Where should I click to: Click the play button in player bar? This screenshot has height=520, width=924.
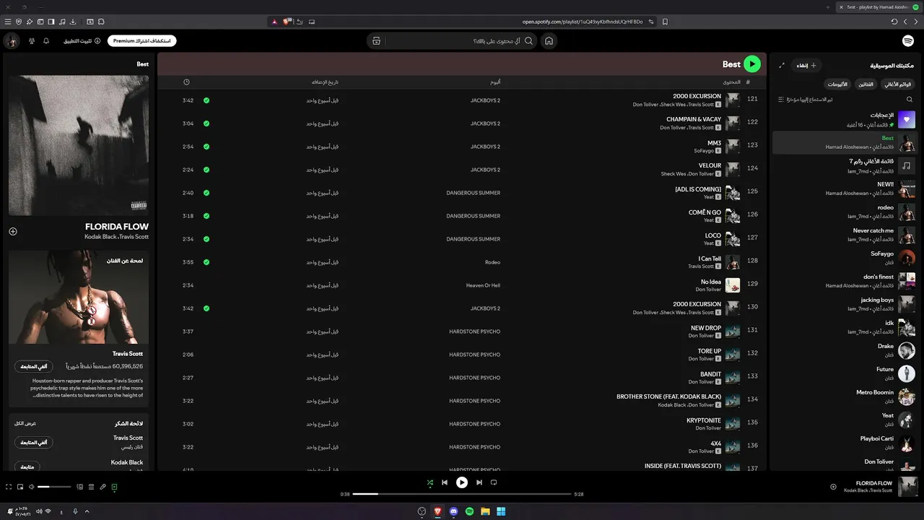coord(462,482)
